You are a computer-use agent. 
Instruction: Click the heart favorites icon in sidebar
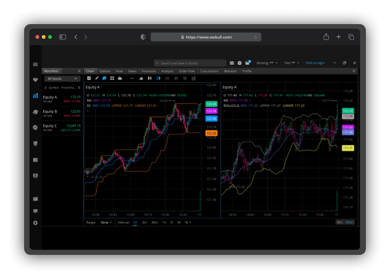coord(35,80)
